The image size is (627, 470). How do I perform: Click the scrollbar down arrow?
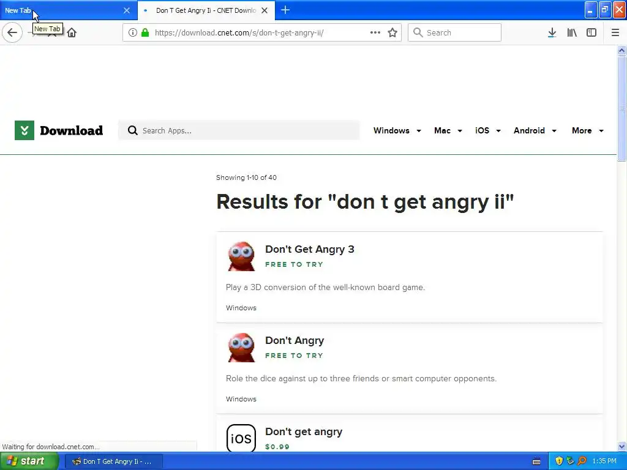(621, 446)
